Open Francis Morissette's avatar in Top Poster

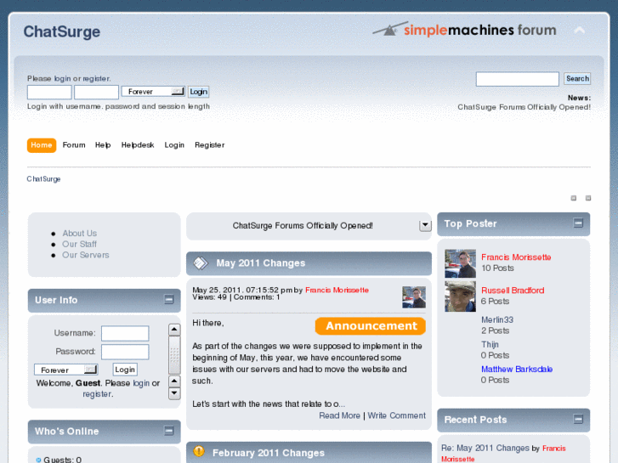pos(460,263)
